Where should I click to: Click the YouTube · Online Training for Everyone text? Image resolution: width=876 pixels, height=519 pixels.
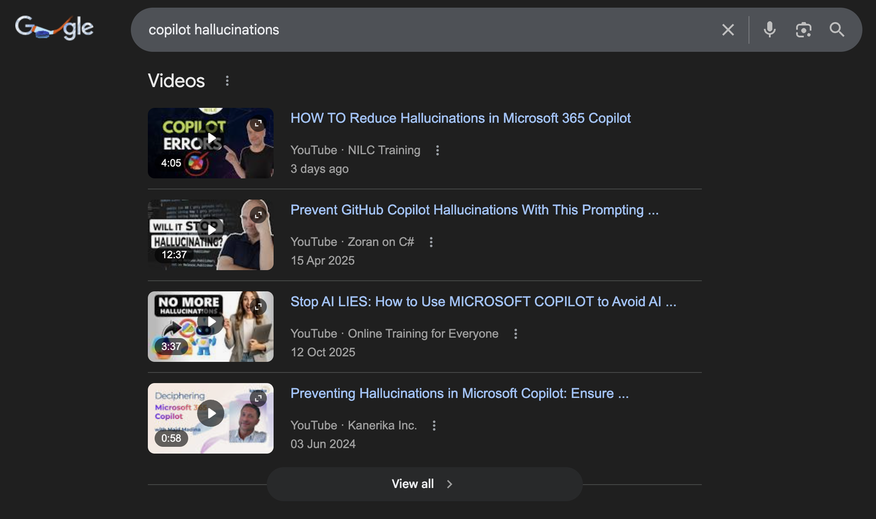coord(394,334)
